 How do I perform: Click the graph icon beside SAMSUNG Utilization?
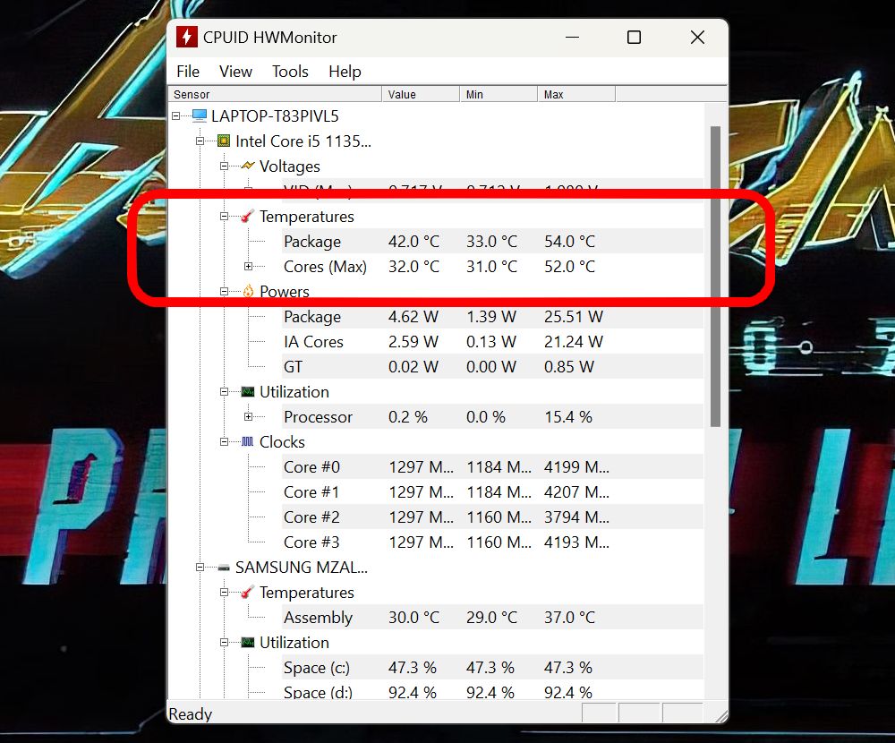coord(248,643)
